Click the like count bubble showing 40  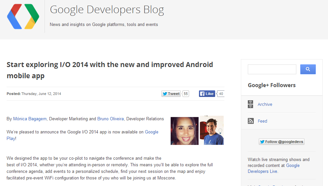(221, 94)
